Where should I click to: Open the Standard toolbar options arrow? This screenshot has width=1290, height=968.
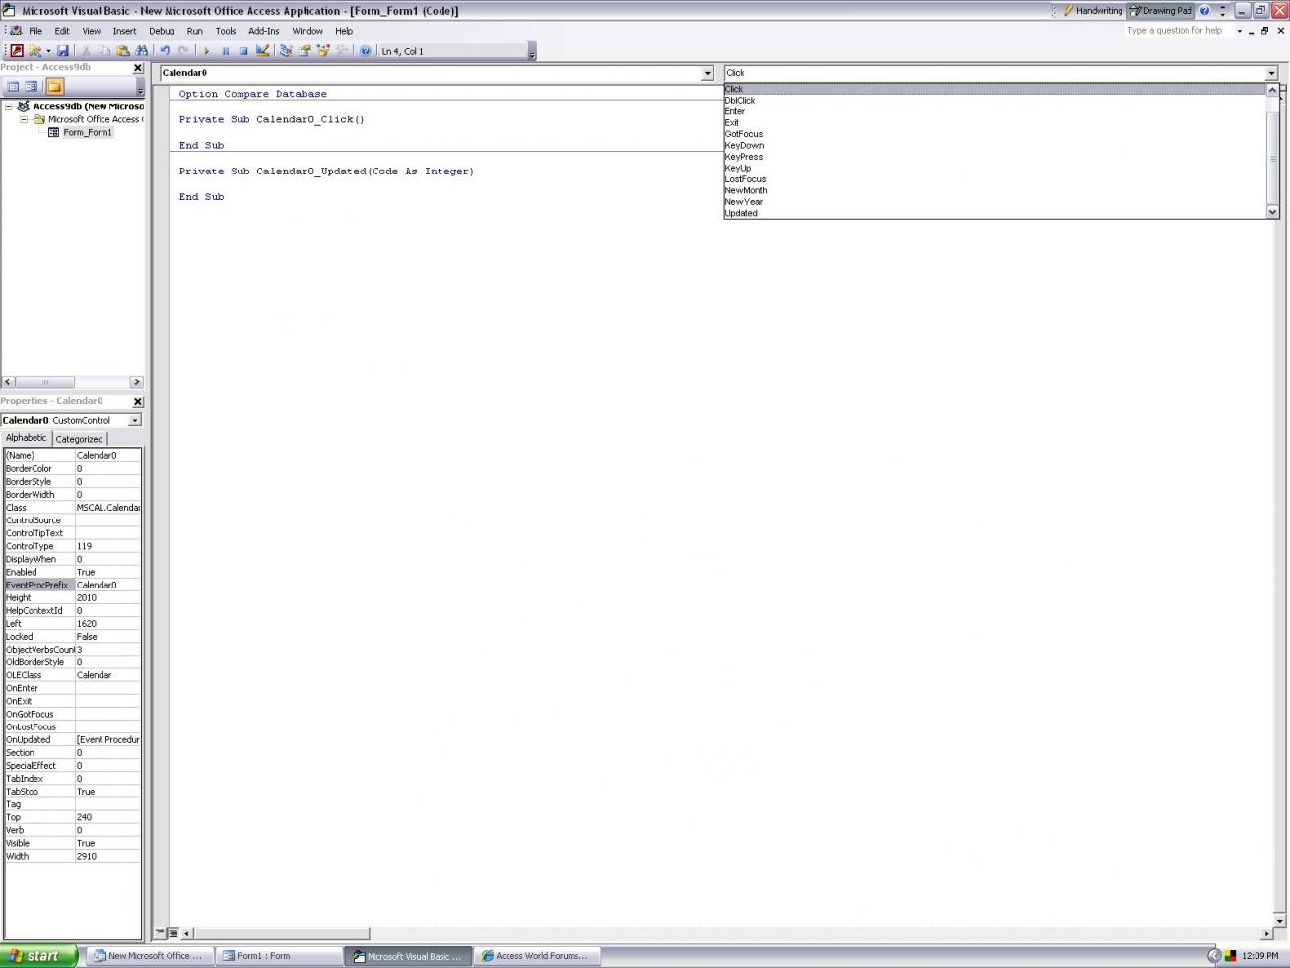pyautogui.click(x=532, y=52)
